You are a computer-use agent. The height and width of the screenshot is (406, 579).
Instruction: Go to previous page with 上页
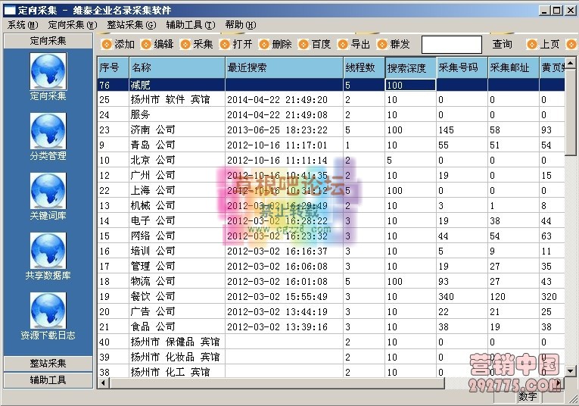pos(543,45)
